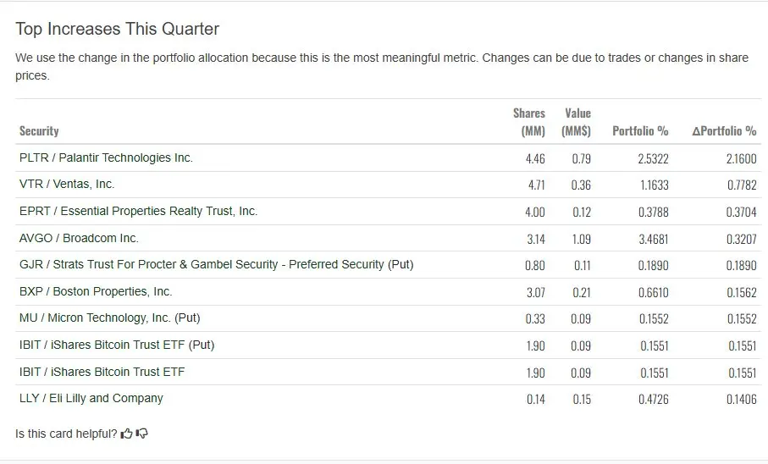The height and width of the screenshot is (464, 768).
Task: Open IBIT / iShares Bitcoin Trust ETF (Put) link
Action: click(x=117, y=345)
